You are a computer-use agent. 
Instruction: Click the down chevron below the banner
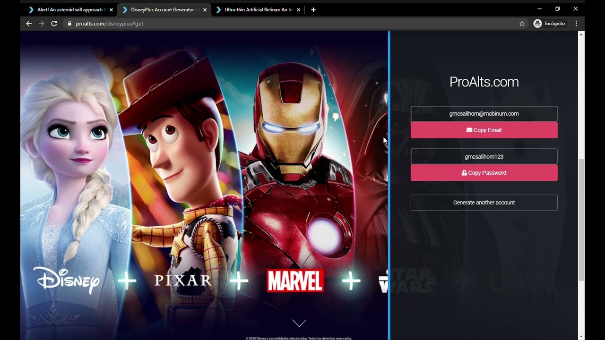click(299, 323)
